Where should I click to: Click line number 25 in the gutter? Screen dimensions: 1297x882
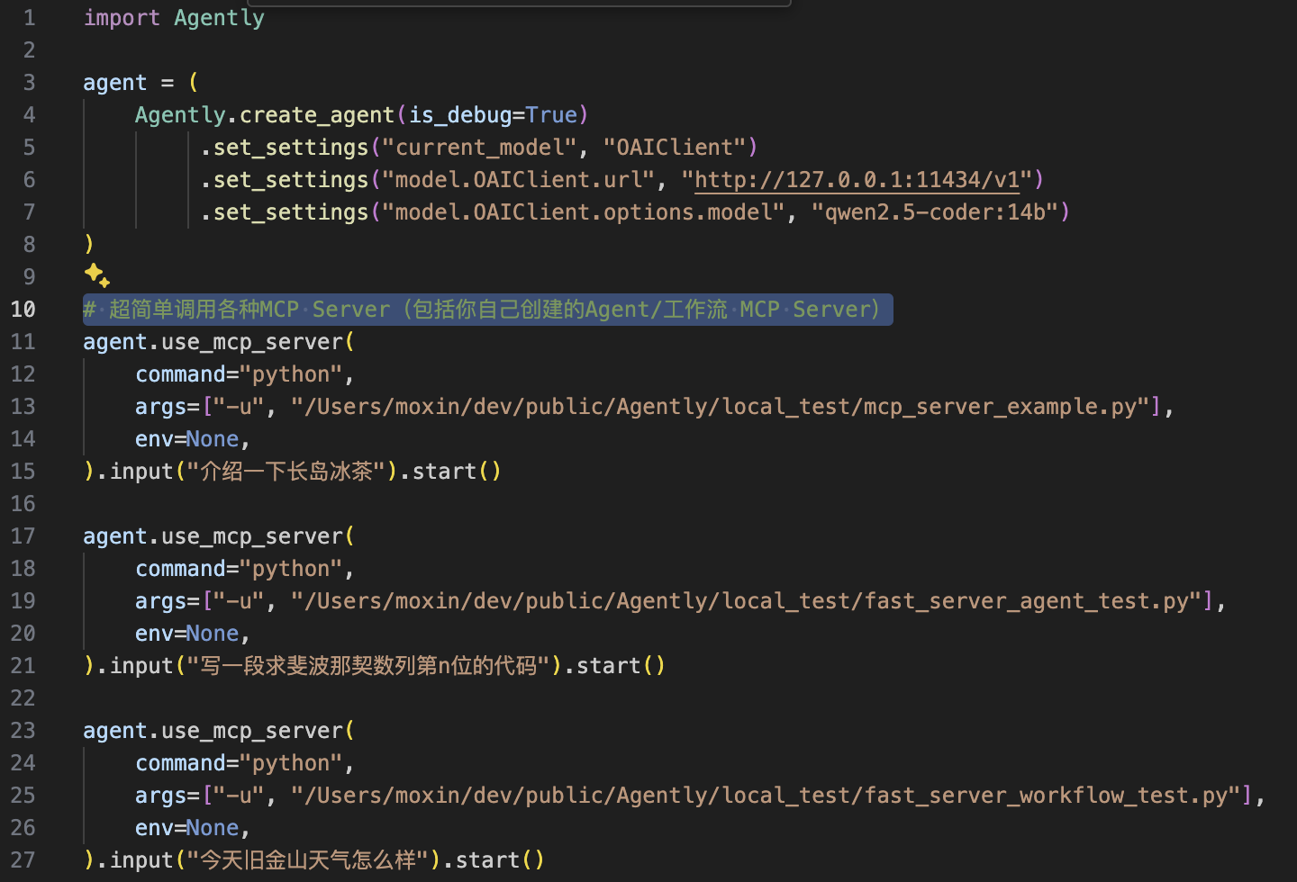coord(23,796)
